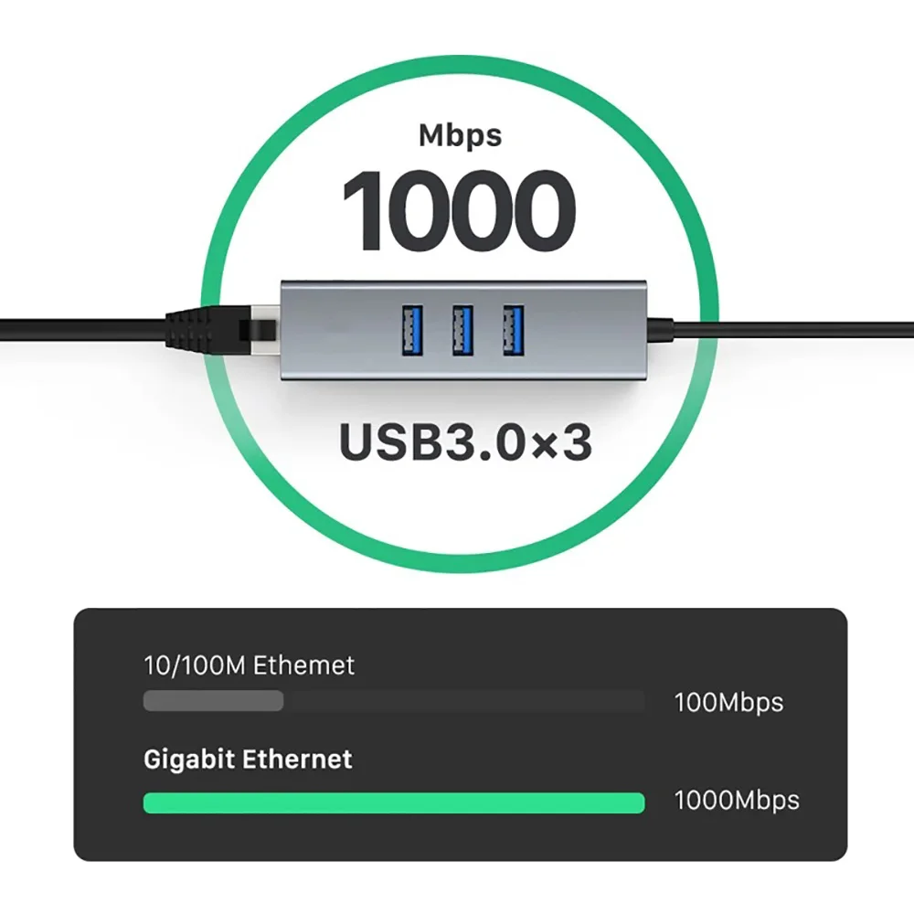Screen dimensions: 914x914
Task: Click the Mbps label above 1000
Action: (x=460, y=136)
